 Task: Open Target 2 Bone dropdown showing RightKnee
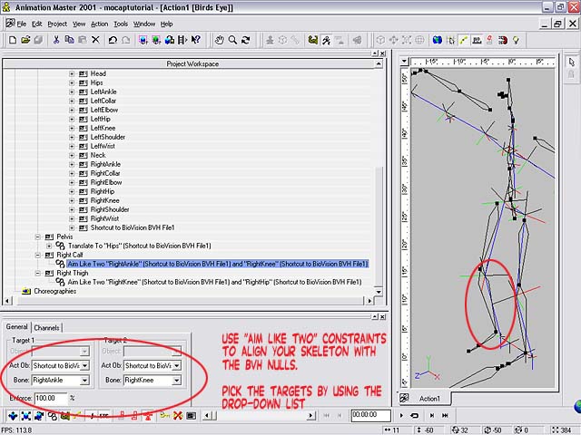pyautogui.click(x=176, y=381)
